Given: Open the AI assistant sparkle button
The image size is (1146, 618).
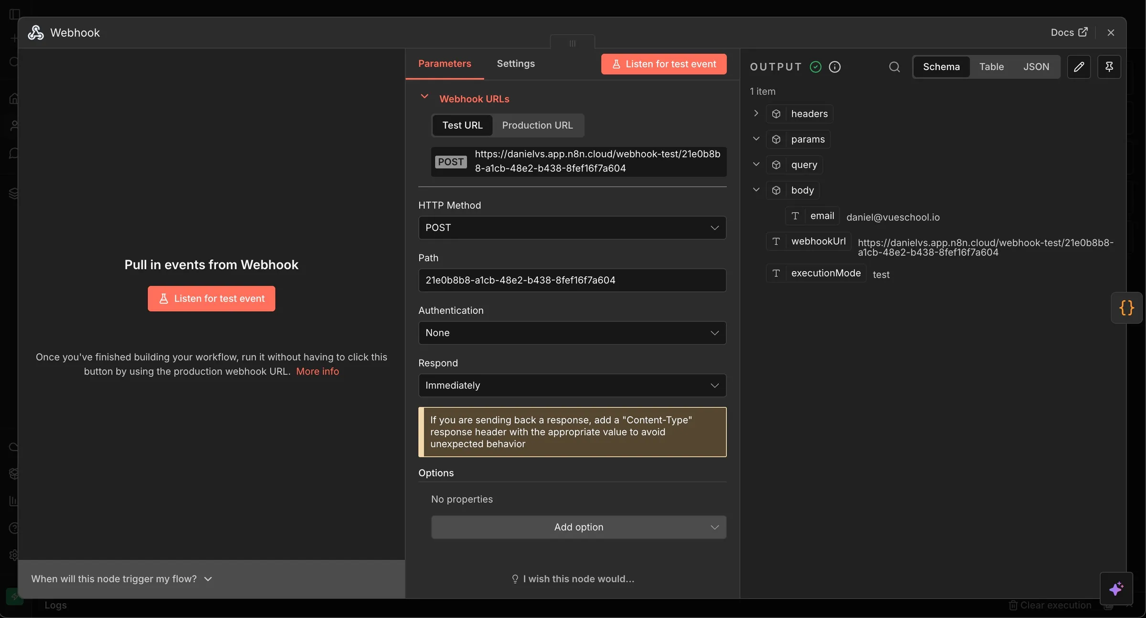Looking at the screenshot, I should click(1116, 588).
